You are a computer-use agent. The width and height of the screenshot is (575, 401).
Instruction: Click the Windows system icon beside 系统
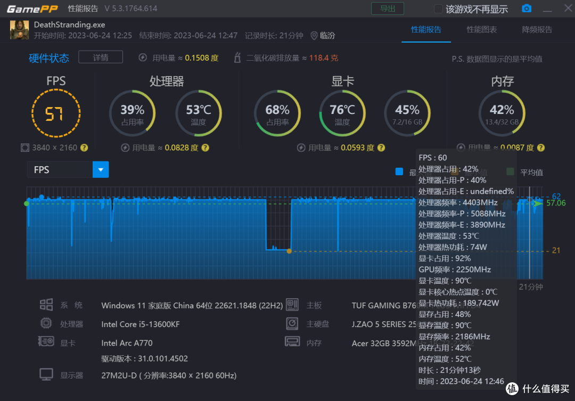point(46,305)
